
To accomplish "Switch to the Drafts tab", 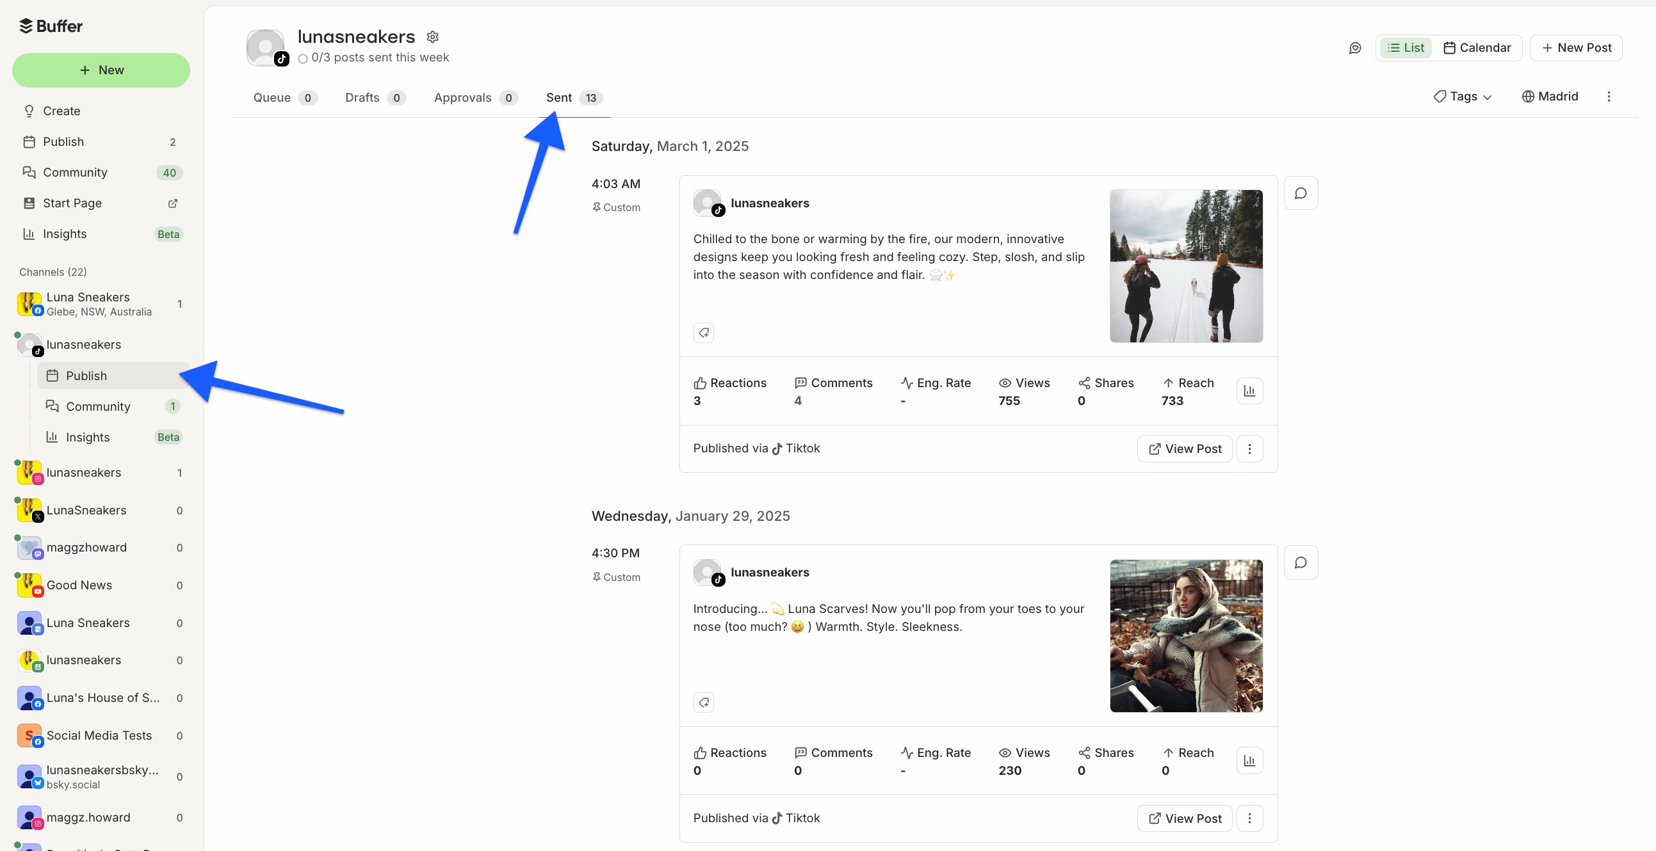I will coord(375,98).
